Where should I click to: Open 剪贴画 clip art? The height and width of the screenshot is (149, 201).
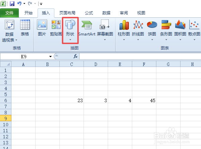56,28
